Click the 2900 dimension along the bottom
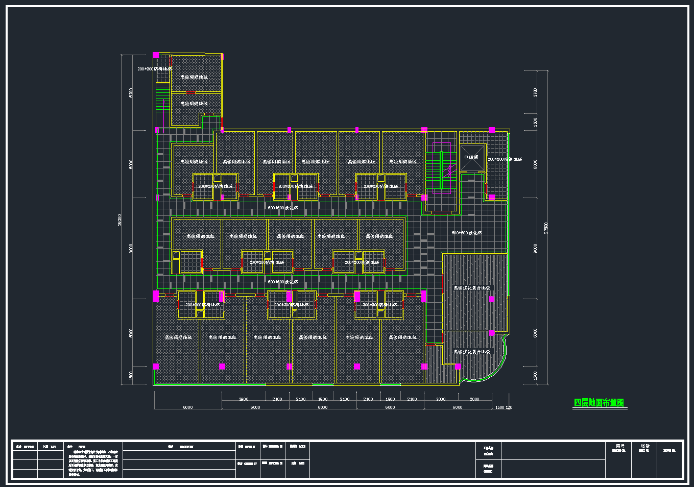This screenshot has height=487, width=694. (244, 399)
